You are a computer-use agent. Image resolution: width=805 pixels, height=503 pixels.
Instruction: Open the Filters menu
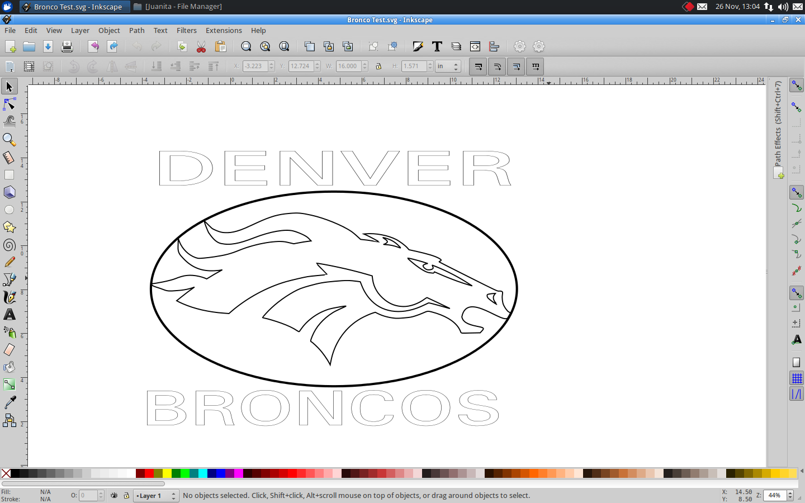point(187,31)
